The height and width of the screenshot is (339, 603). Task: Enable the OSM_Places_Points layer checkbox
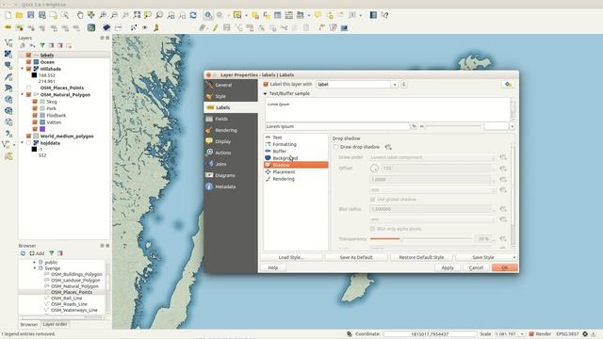click(x=28, y=88)
